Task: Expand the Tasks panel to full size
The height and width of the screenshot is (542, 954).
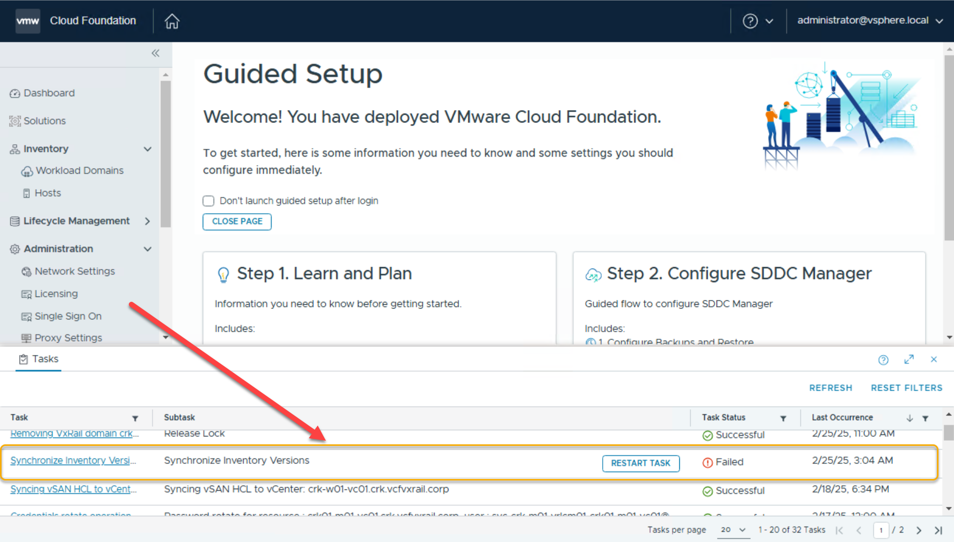Action: 909,360
